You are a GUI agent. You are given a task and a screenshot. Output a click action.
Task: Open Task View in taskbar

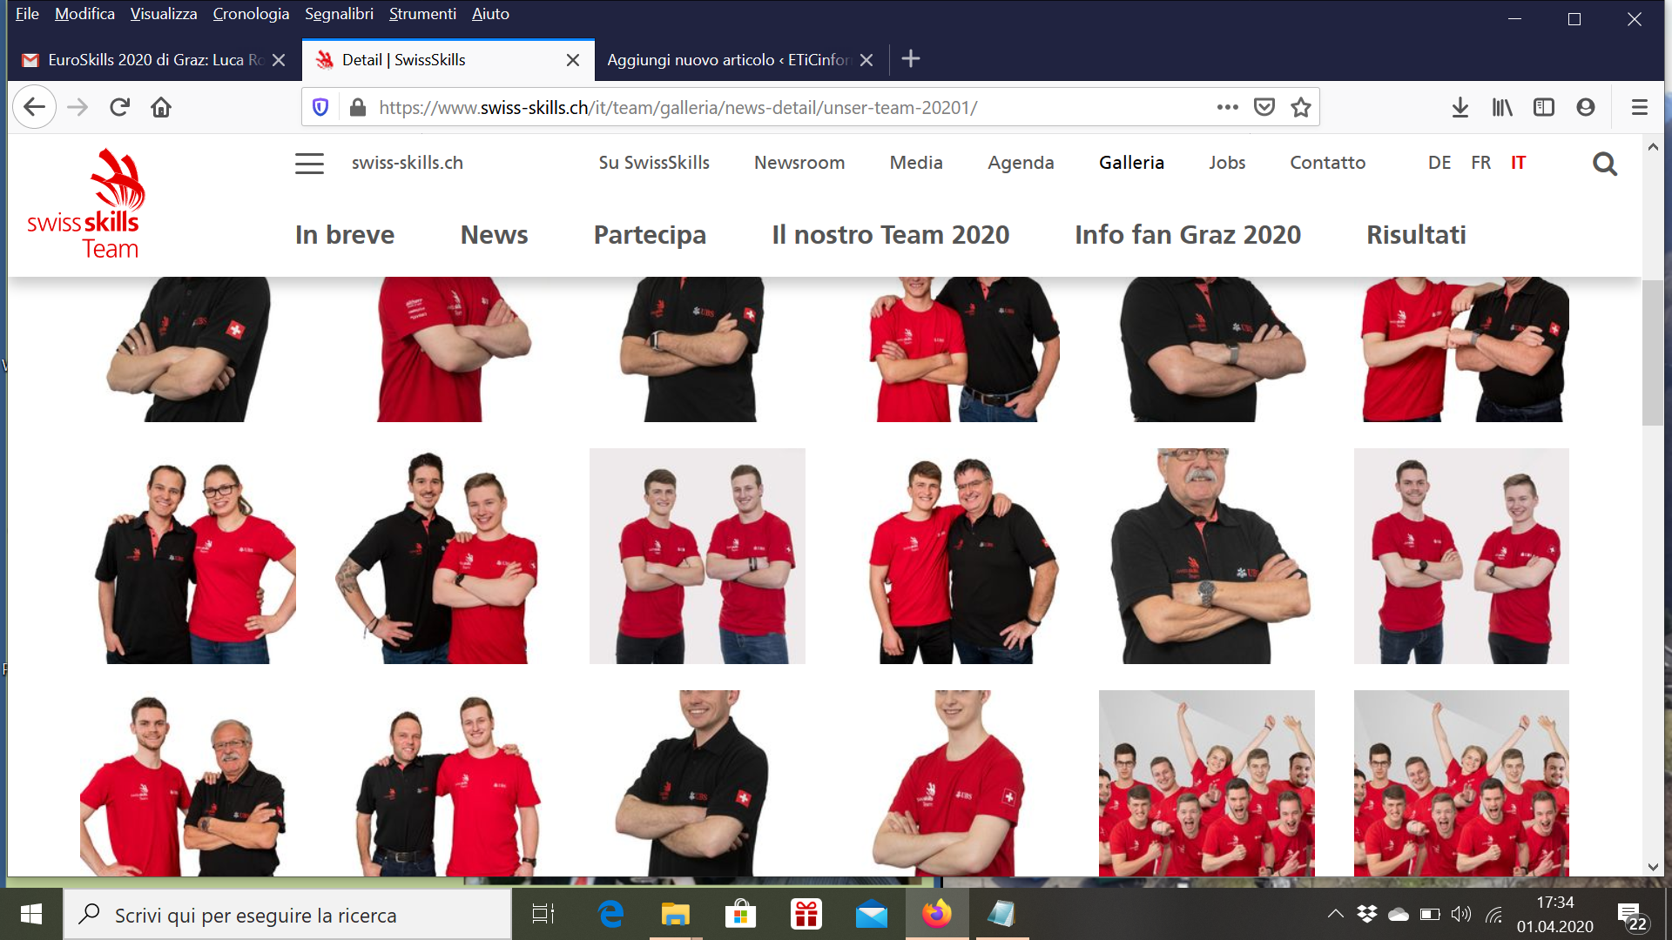point(543,914)
